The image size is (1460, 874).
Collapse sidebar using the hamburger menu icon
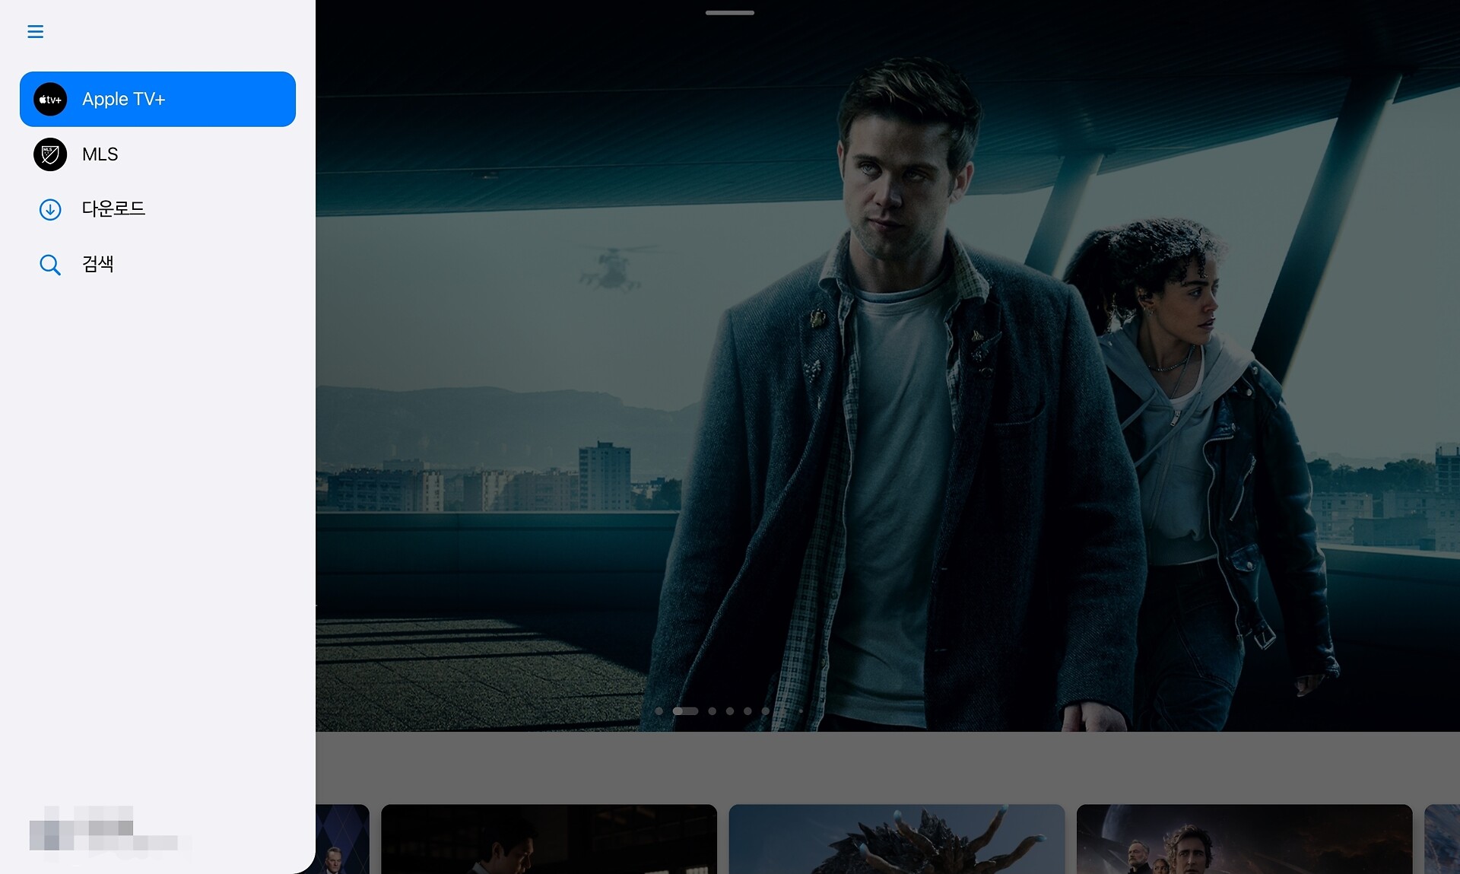coord(35,31)
